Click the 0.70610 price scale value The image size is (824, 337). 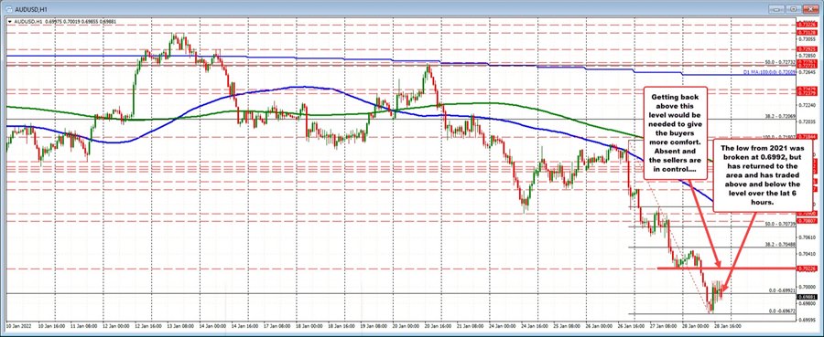[x=808, y=237]
